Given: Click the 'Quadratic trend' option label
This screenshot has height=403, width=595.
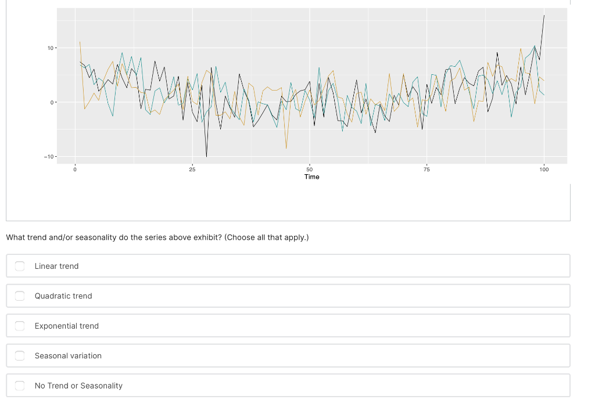Looking at the screenshot, I should coord(63,296).
